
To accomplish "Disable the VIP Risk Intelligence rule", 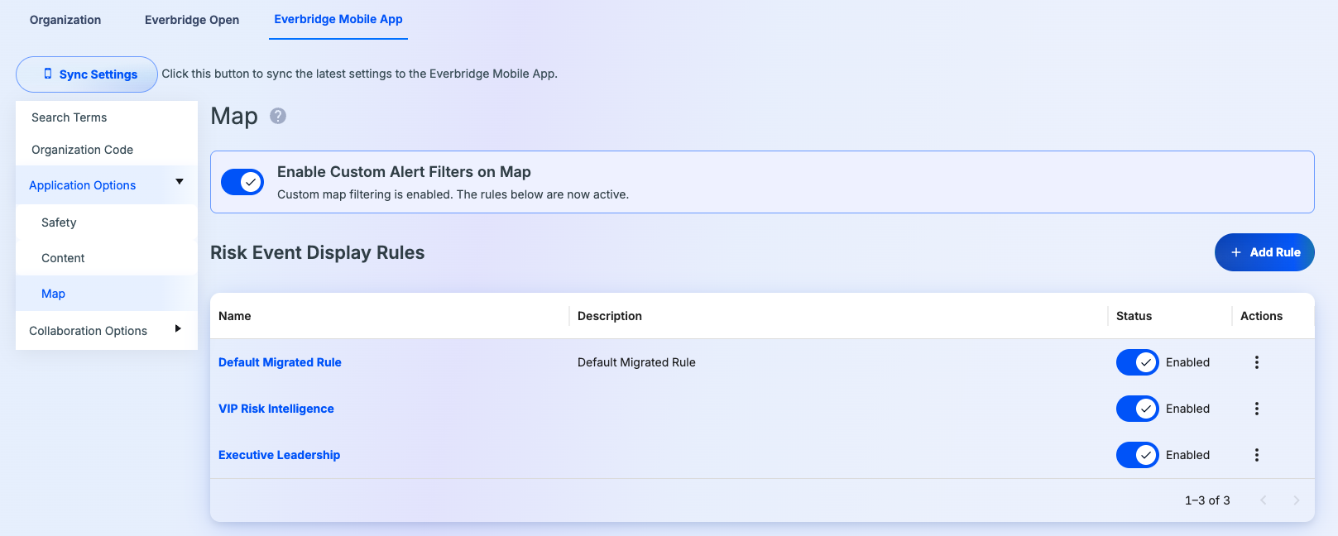I will 1137,409.
